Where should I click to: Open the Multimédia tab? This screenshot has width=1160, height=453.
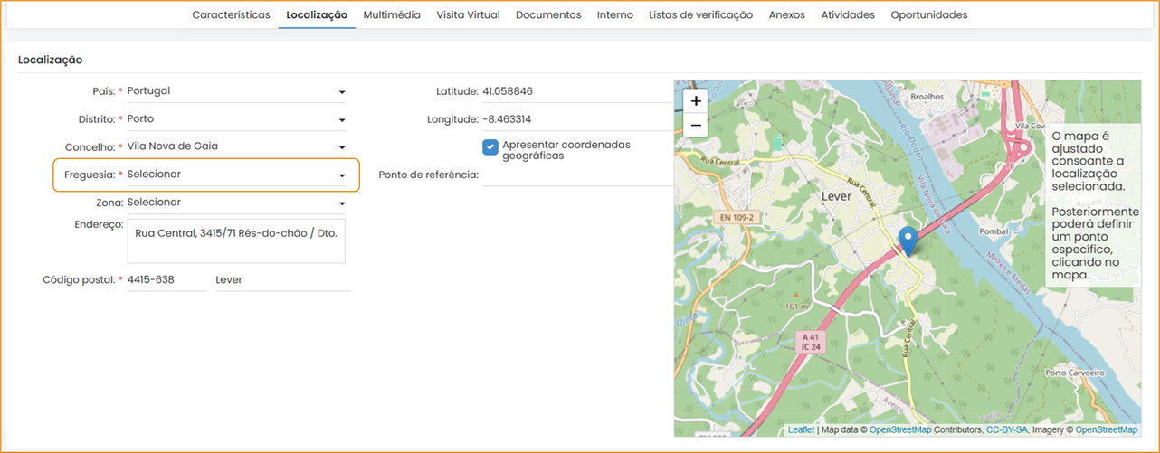392,15
